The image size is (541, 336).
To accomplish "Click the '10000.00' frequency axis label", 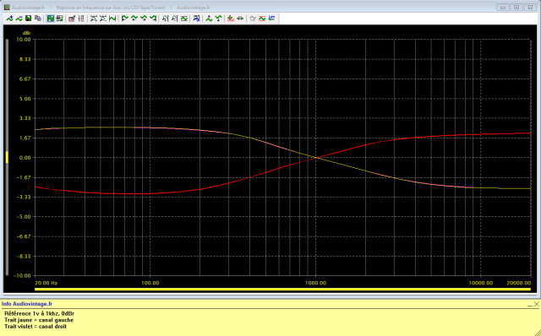I will (481, 283).
